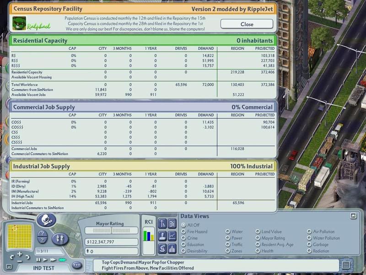Image resolution: width=366 pixels, height=275 pixels.
Task: Select the Water Pollution data view
Action: pyautogui.click(x=309, y=238)
